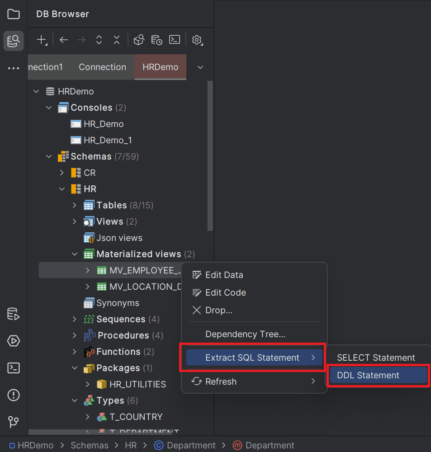Click HR in the breadcrumb bar
The image size is (431, 452).
click(x=130, y=445)
